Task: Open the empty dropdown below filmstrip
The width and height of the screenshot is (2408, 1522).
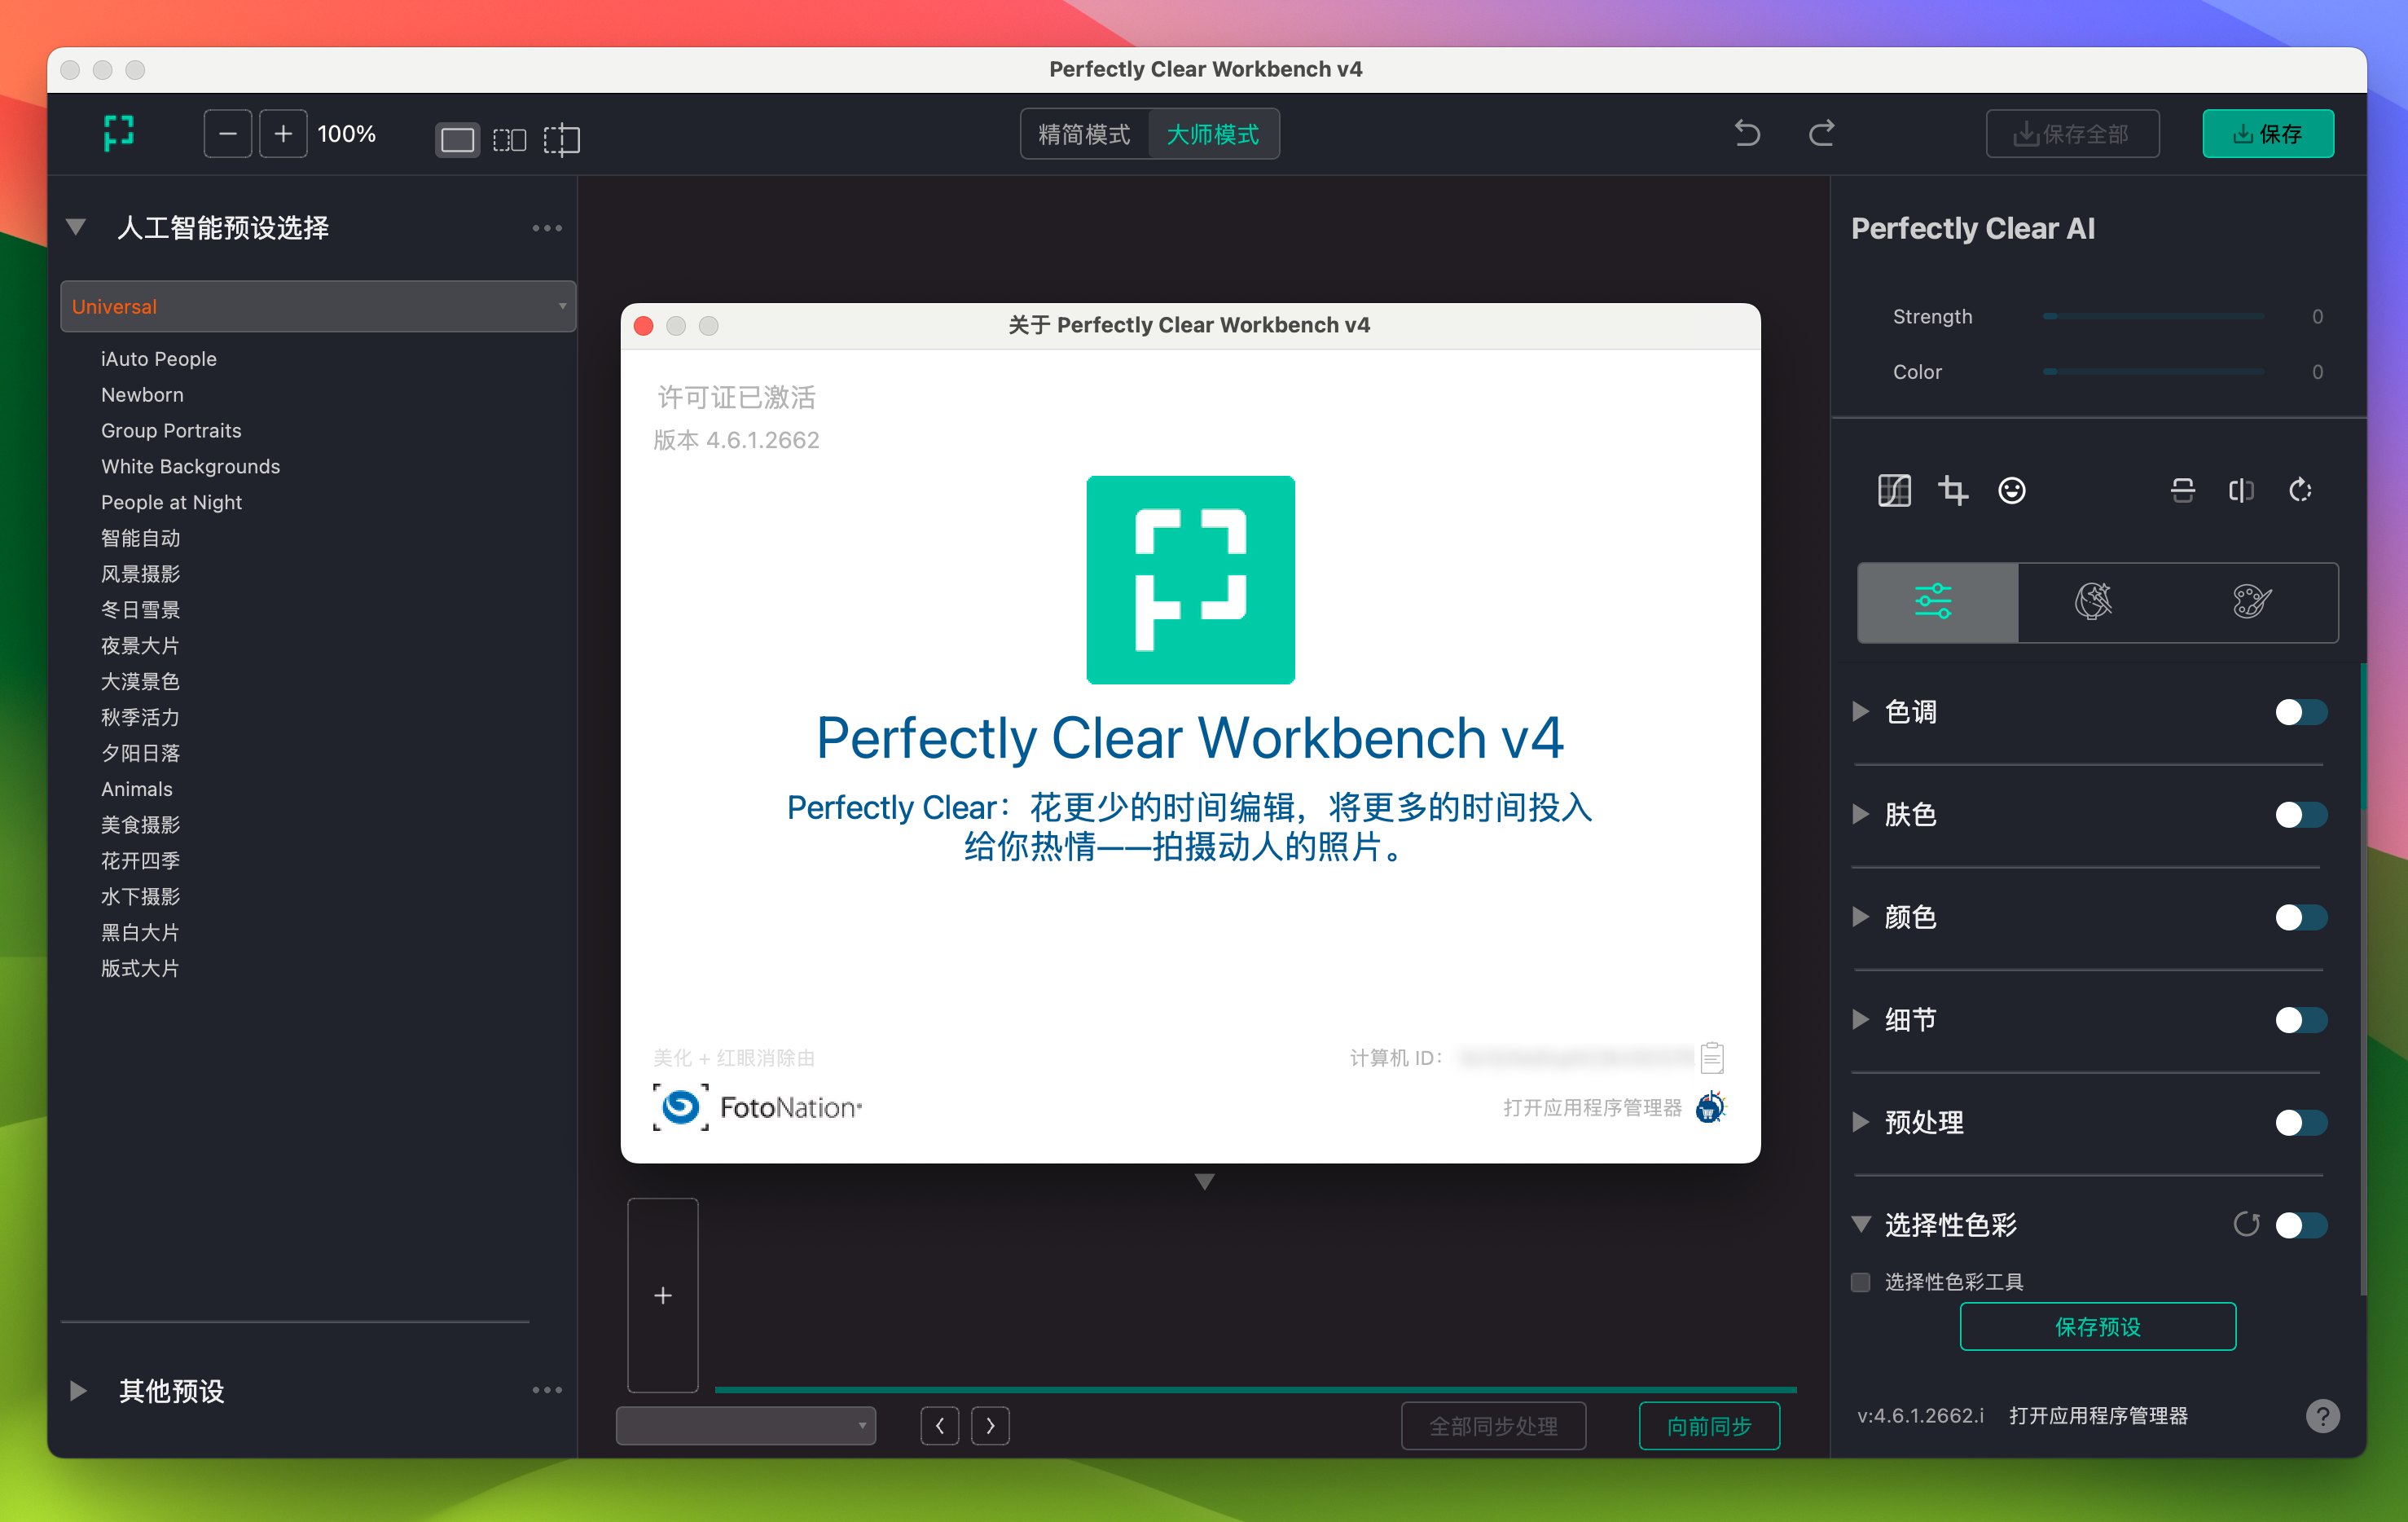Action: click(x=746, y=1426)
